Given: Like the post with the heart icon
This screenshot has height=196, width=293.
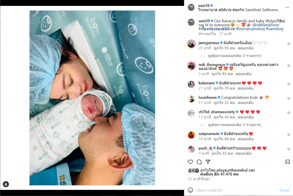Looking at the screenshot, I should 190,162.
